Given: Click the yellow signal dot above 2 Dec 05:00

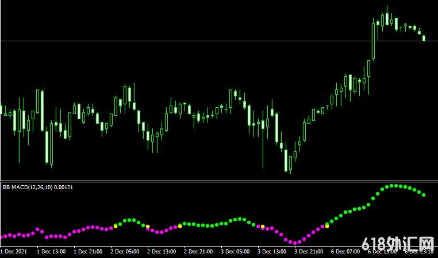Looking at the screenshot, I should coord(116,226).
